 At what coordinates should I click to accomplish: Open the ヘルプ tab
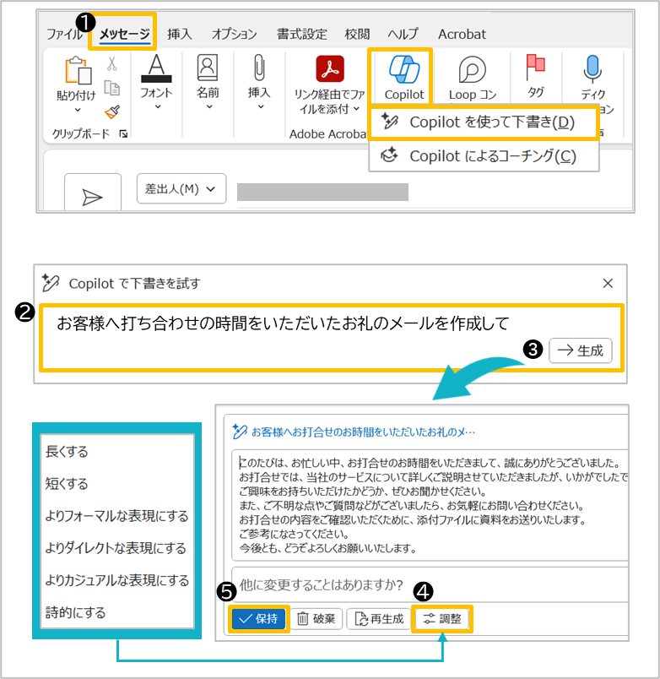pyautogui.click(x=403, y=34)
